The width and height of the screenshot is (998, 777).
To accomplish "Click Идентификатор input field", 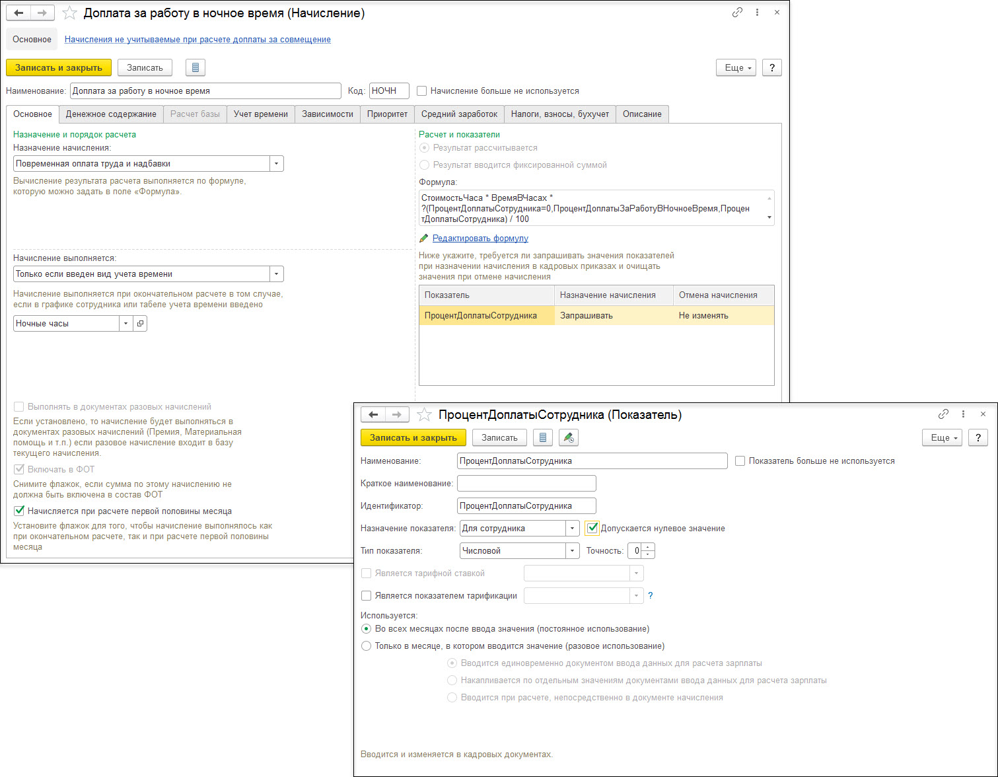I will (526, 505).
